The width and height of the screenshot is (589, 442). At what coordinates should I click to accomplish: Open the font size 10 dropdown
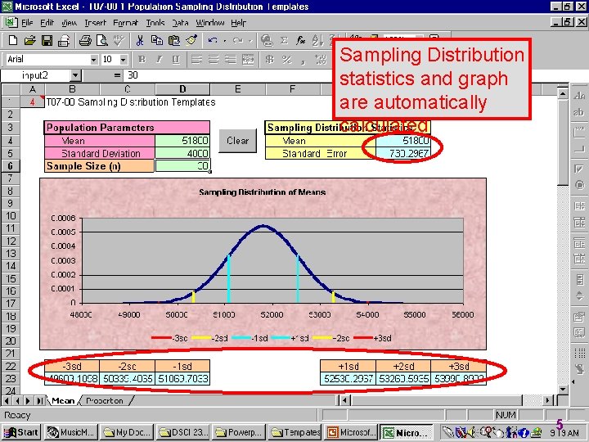124,60
